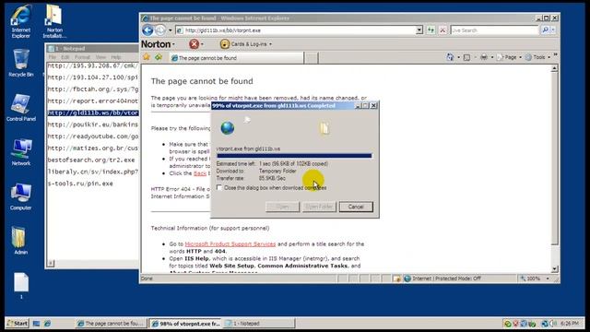590x332 pixels.
Task: Click the highlighted gld111b.ws line in Notepad
Action: (x=93, y=113)
